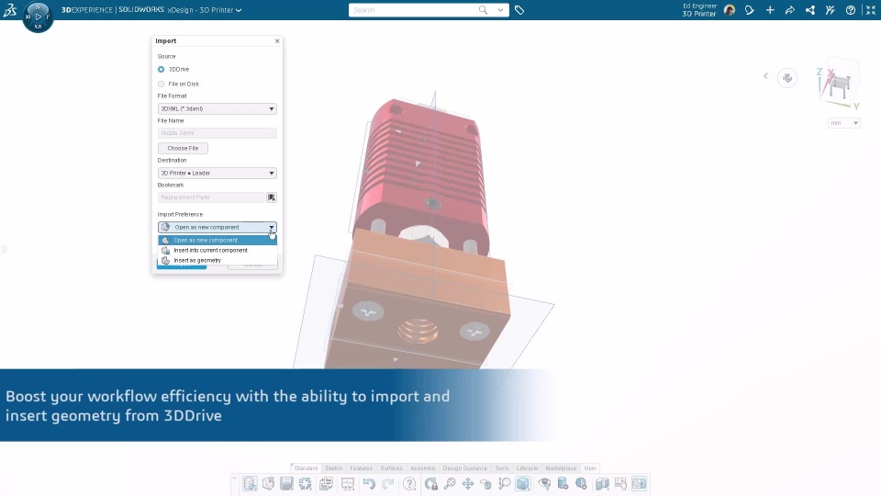Click the File Name input field
The height and width of the screenshot is (496, 881).
(217, 133)
